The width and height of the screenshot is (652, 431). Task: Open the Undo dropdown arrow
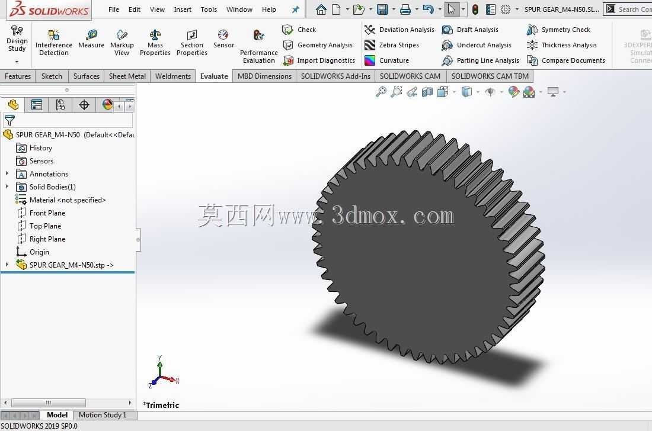coord(440,9)
